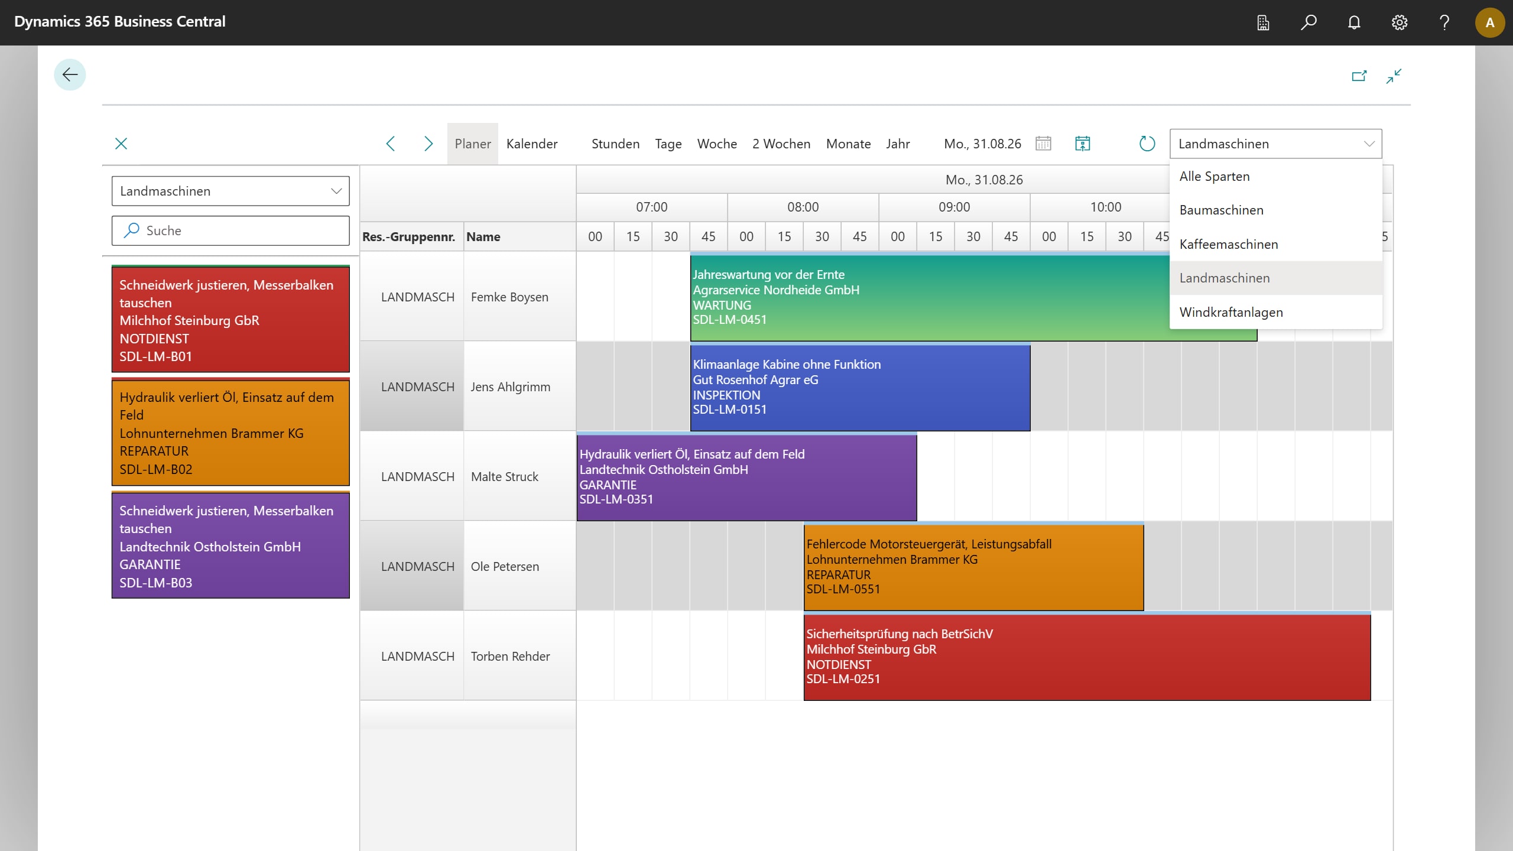Choose Landmaschinen in dropdown list

(1275, 278)
